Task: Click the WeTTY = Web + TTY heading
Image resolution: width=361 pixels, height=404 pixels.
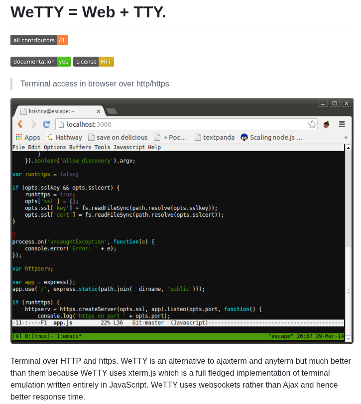Action: coord(88,12)
